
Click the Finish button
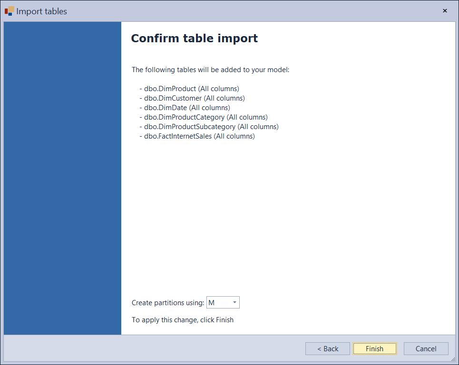(374, 349)
